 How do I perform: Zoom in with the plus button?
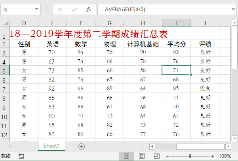point(213,156)
